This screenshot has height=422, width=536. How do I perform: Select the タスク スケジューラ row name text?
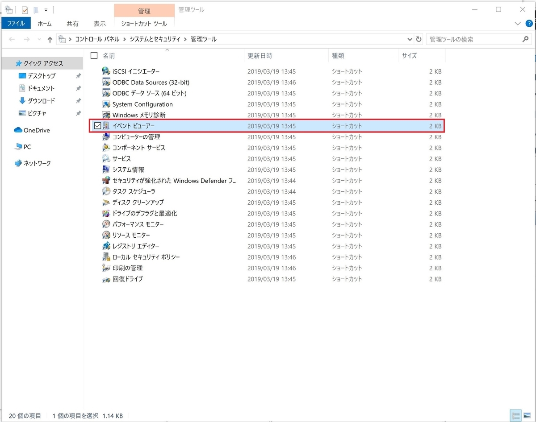click(x=134, y=191)
